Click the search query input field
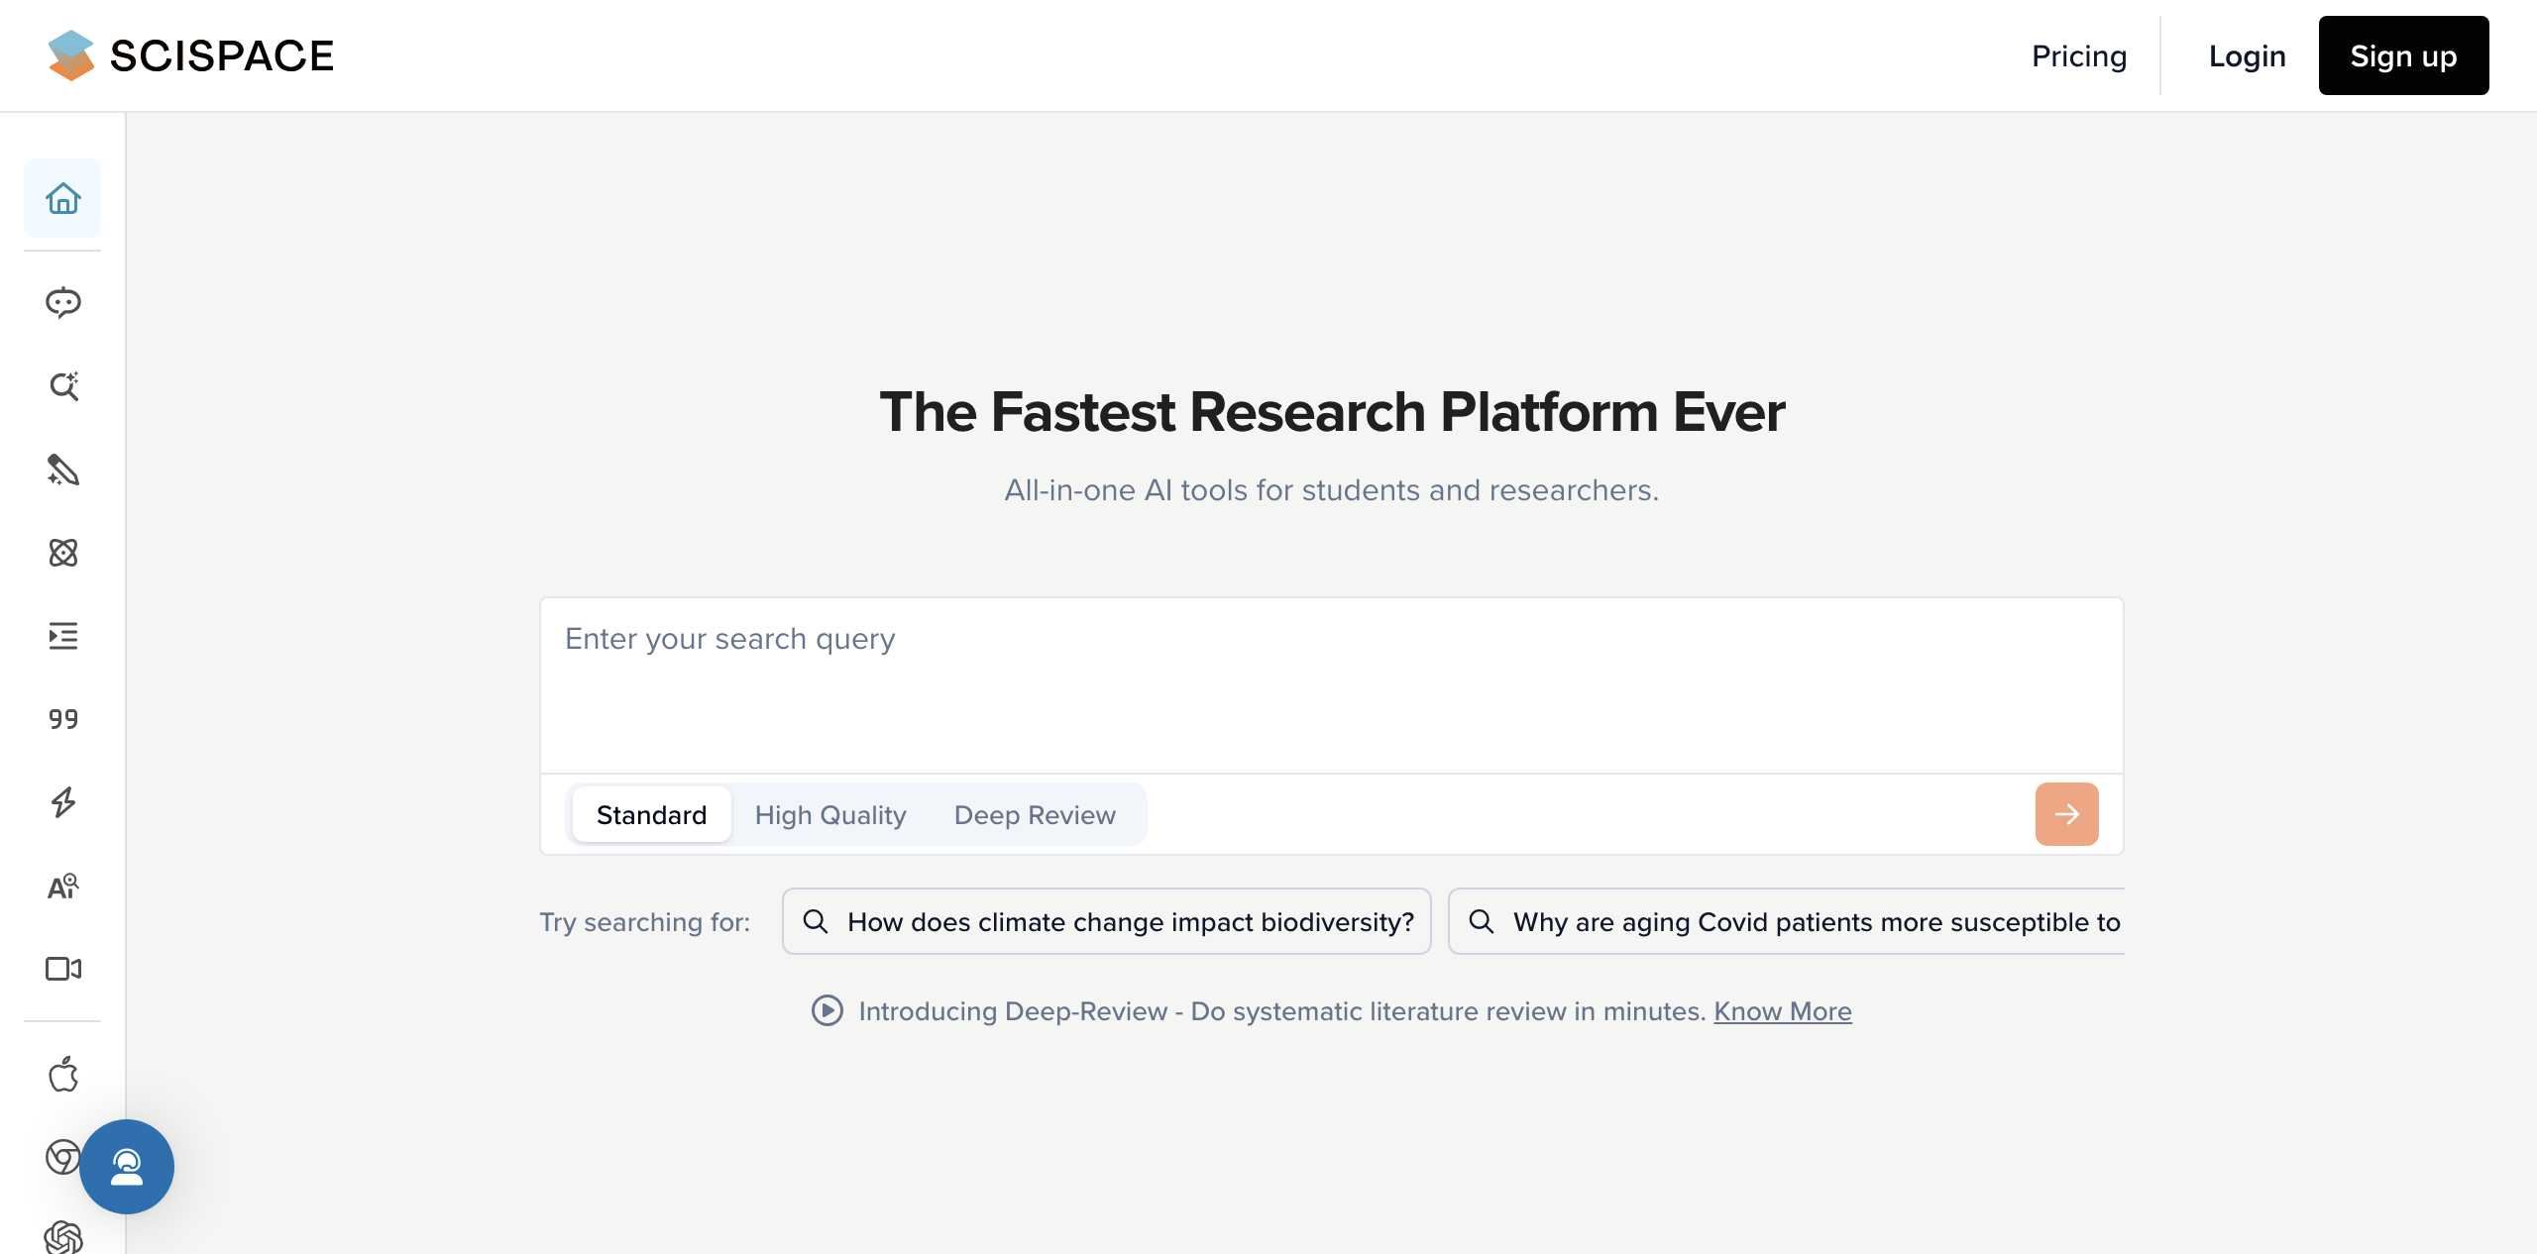 1330,683
